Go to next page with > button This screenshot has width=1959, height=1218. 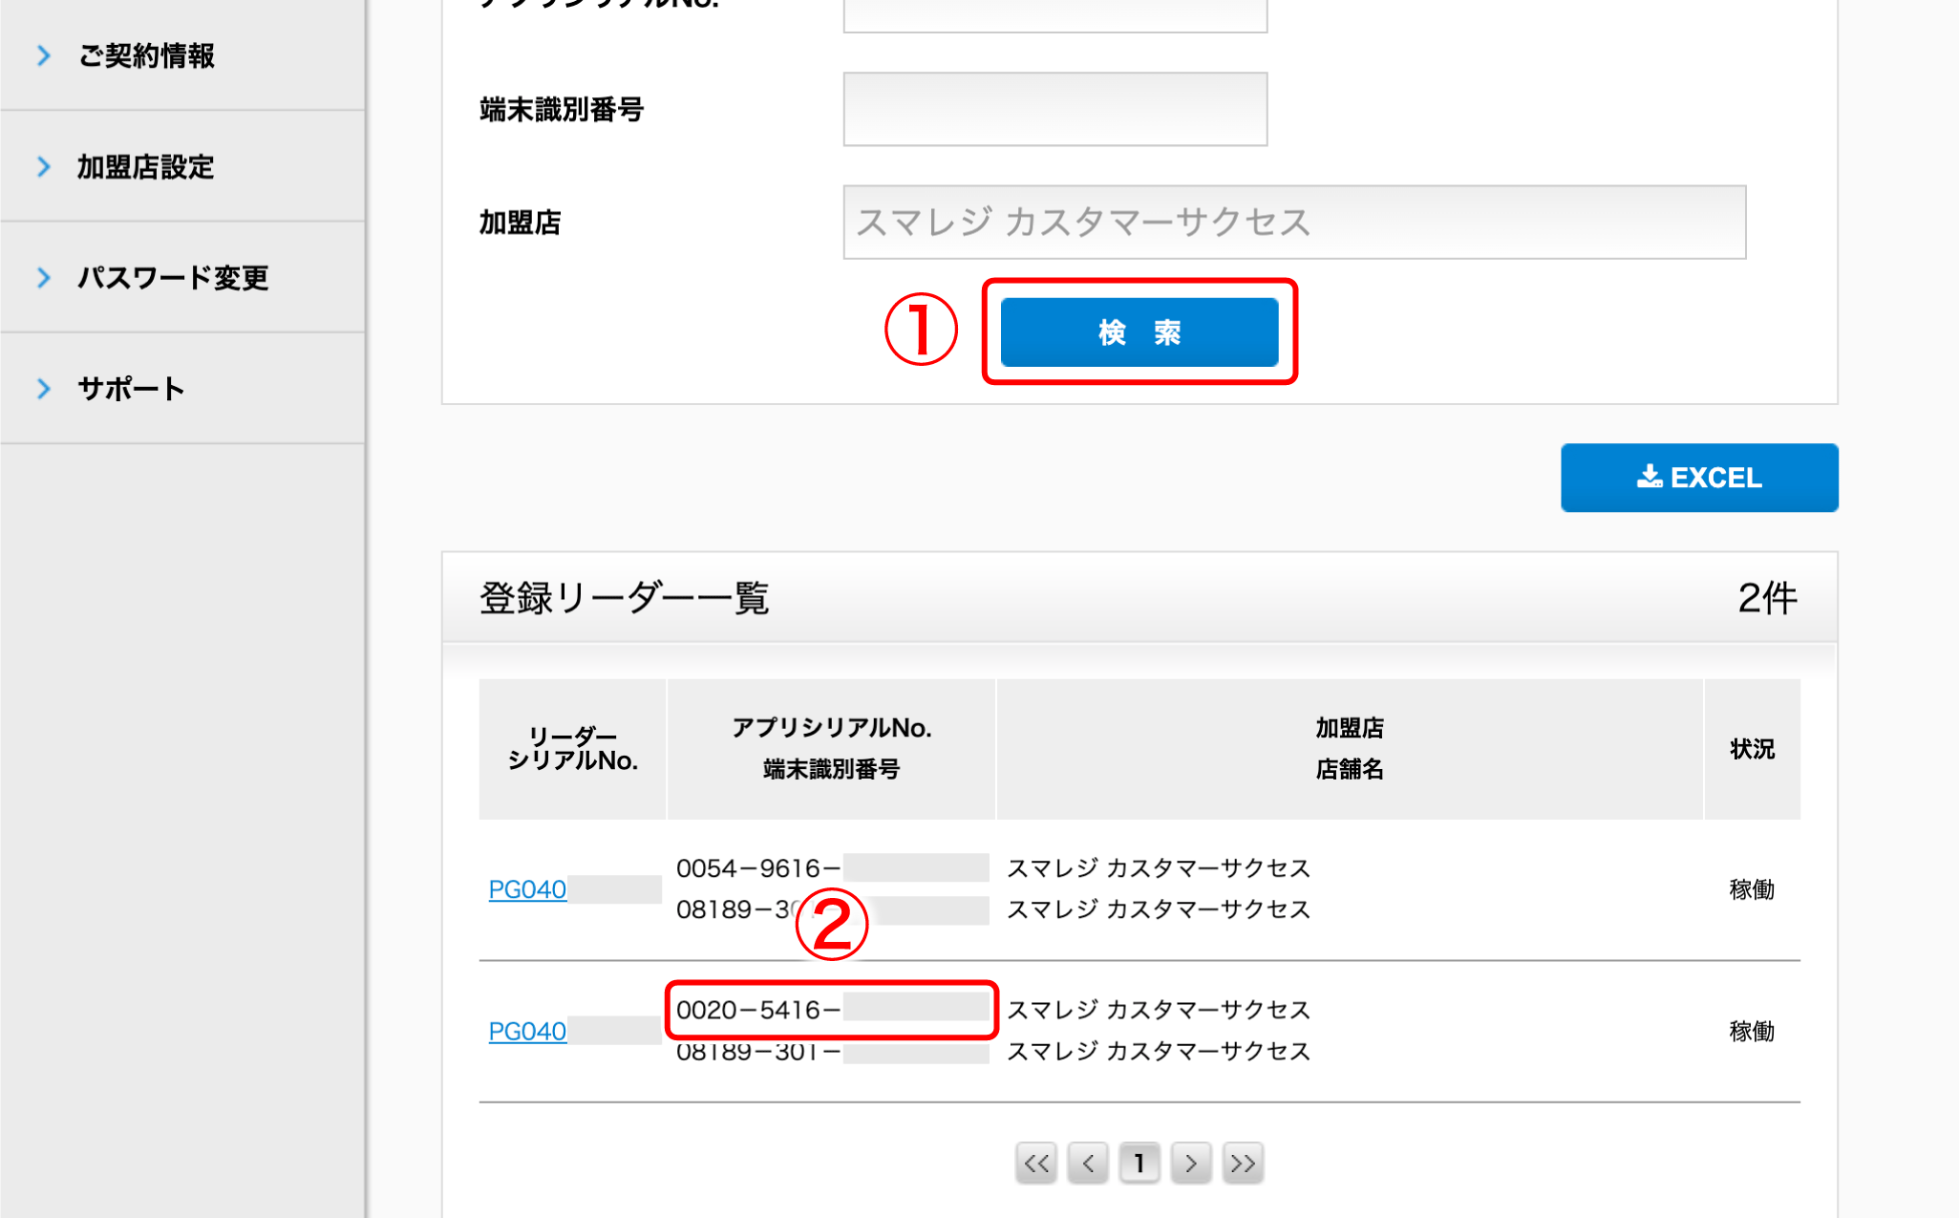1190,1163
